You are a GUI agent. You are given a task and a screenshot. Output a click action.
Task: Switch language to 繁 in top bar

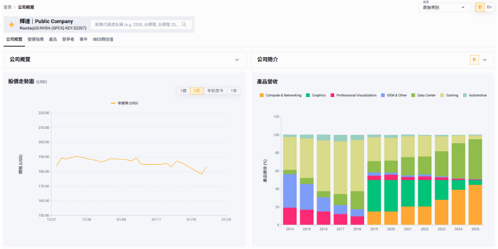click(479, 7)
